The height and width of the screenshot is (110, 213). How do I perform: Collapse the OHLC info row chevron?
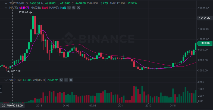pos(6,3)
